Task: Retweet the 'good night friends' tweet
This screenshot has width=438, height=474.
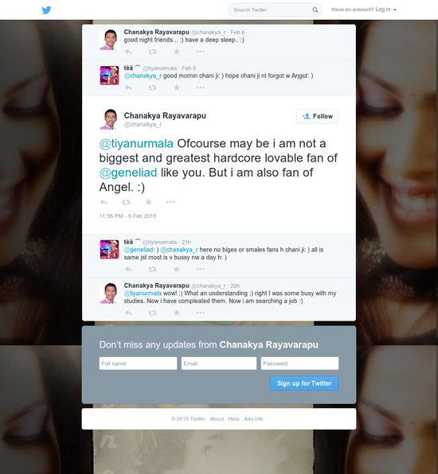Action: click(x=152, y=52)
